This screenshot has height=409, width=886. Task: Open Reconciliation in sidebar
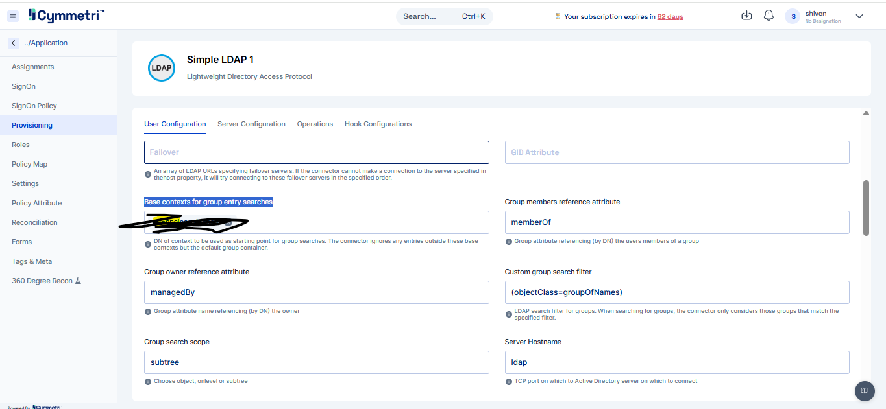pos(58,222)
